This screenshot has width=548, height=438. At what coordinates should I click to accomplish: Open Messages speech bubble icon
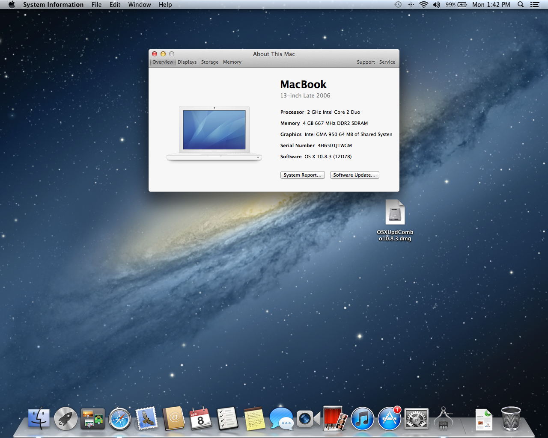[x=281, y=418]
